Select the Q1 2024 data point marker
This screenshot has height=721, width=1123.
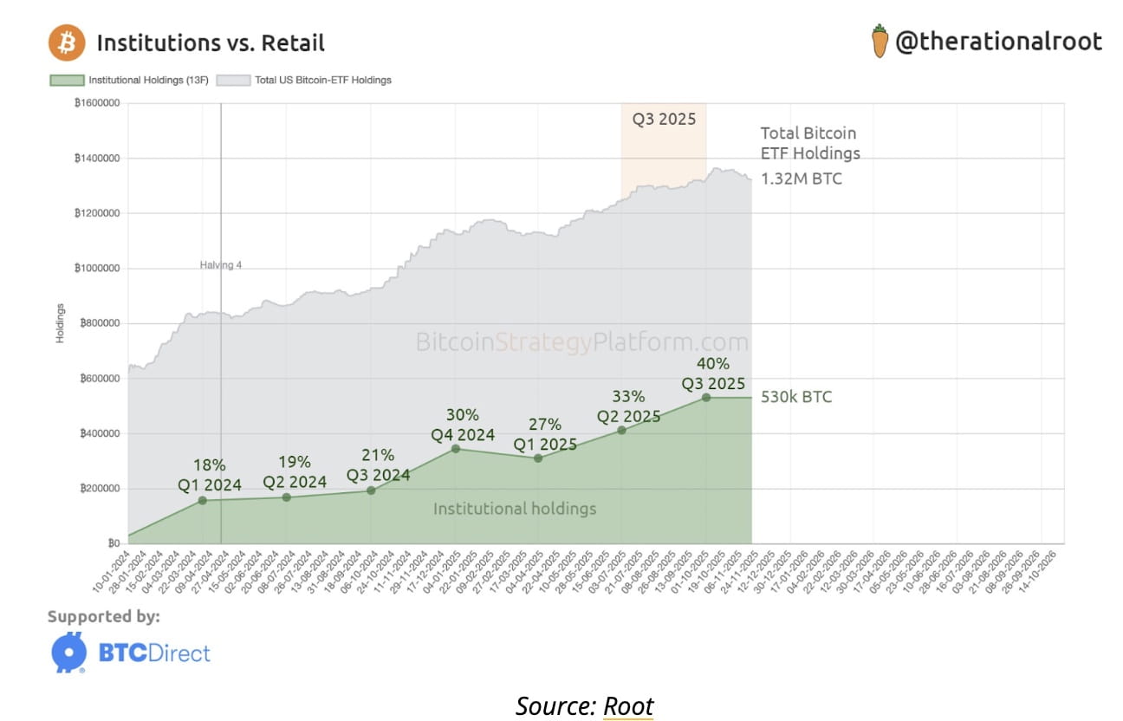(203, 500)
